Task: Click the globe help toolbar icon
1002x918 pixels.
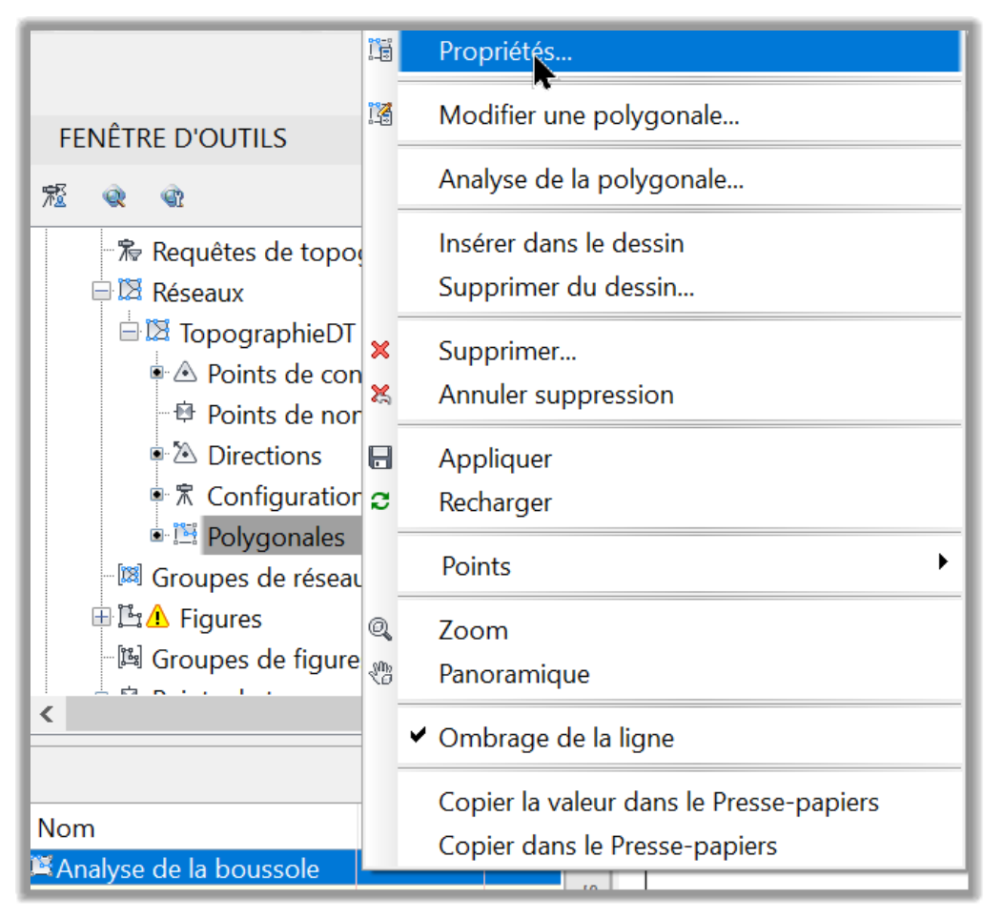Action: click(173, 195)
